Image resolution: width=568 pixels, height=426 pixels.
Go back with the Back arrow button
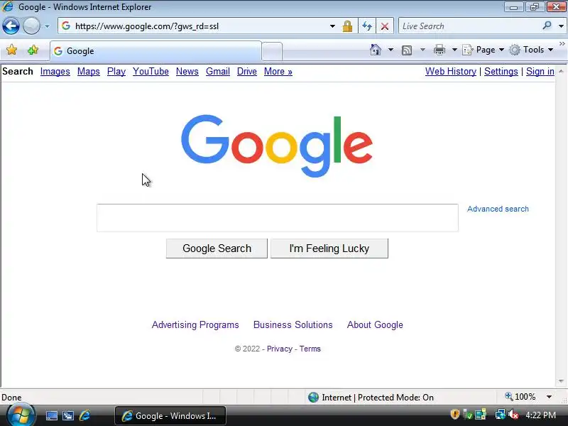(11, 26)
